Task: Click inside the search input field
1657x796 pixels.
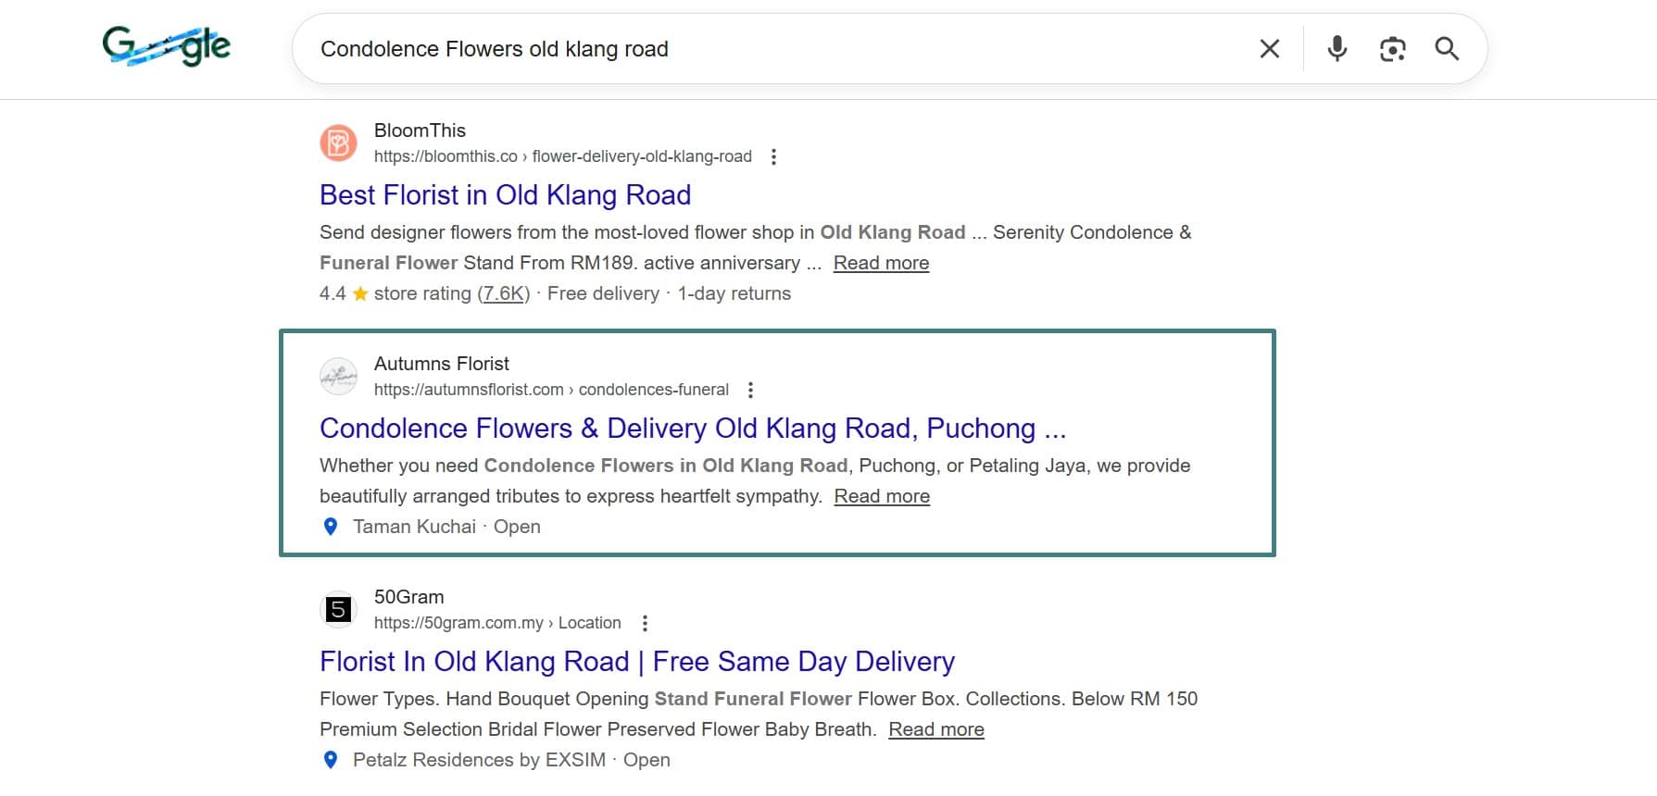Action: coord(648,49)
